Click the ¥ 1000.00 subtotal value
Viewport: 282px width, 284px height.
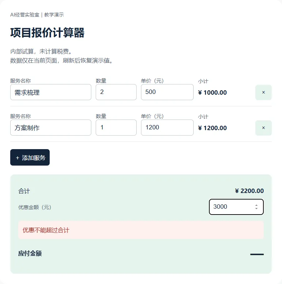coord(212,92)
